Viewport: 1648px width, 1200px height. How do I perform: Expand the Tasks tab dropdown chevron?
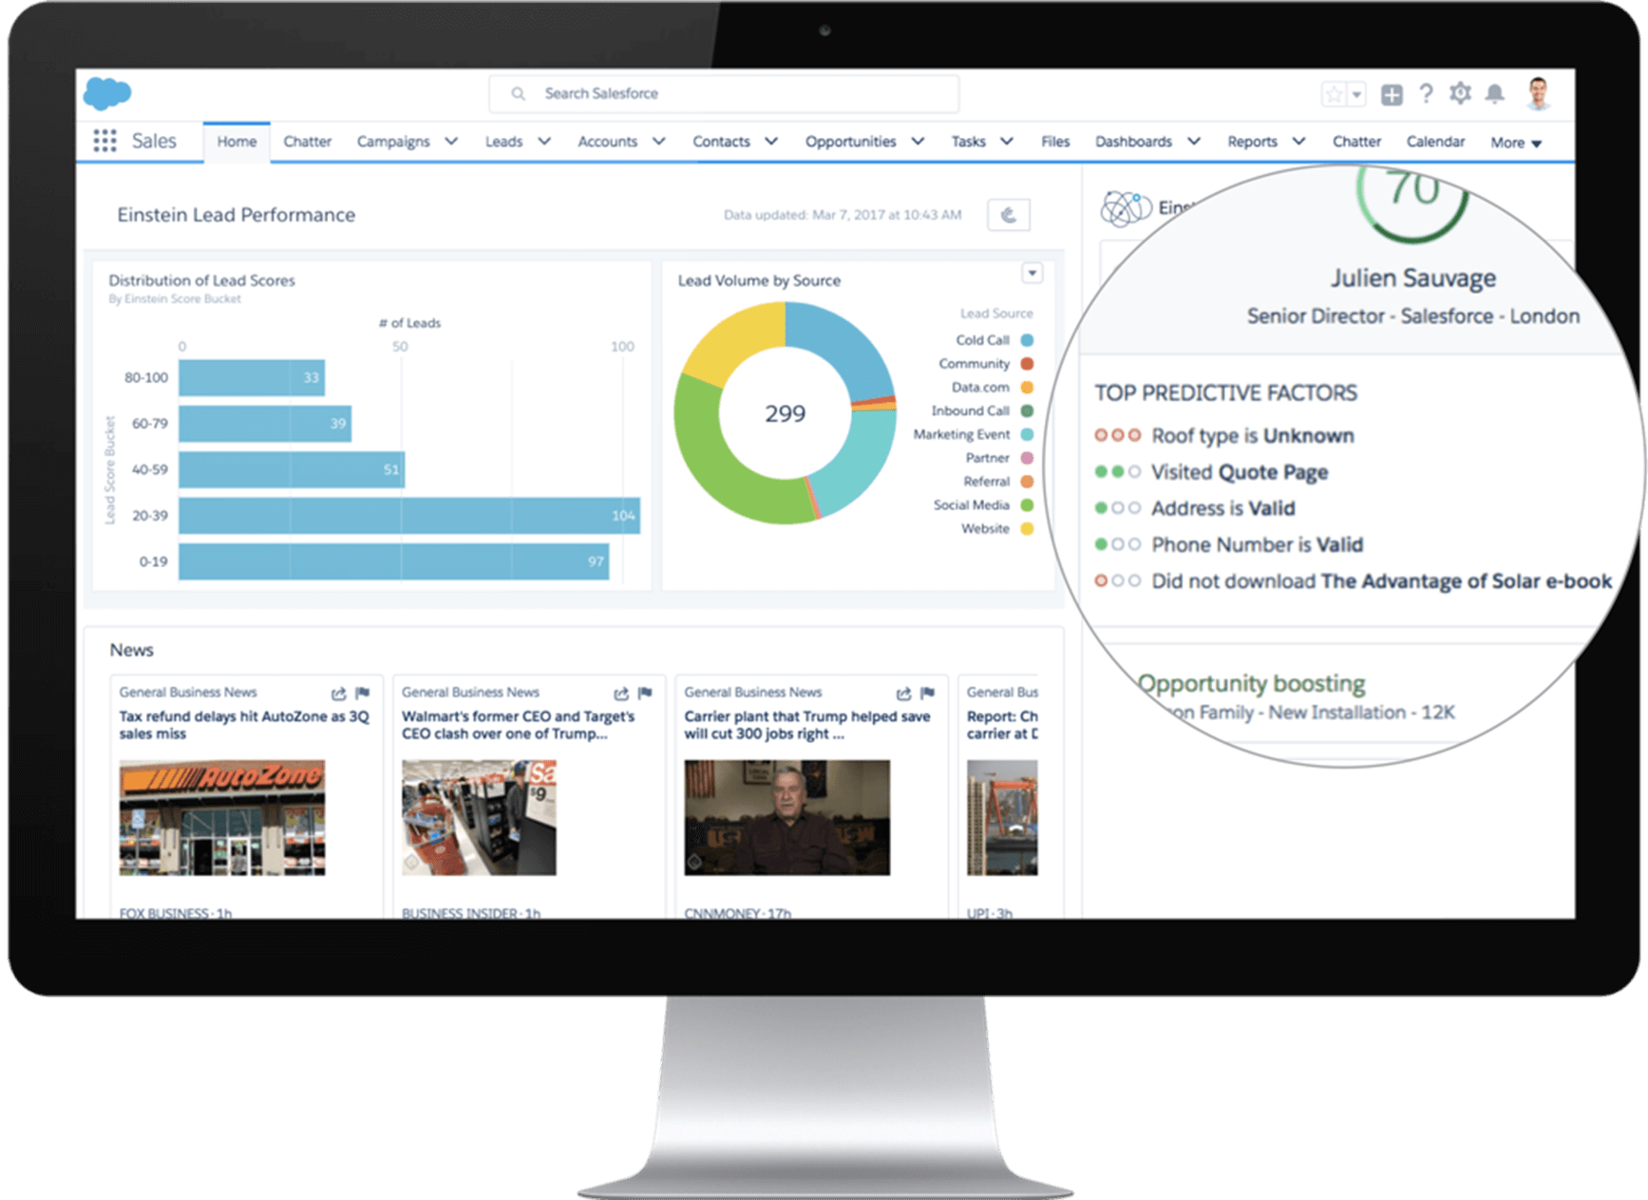tap(1007, 142)
